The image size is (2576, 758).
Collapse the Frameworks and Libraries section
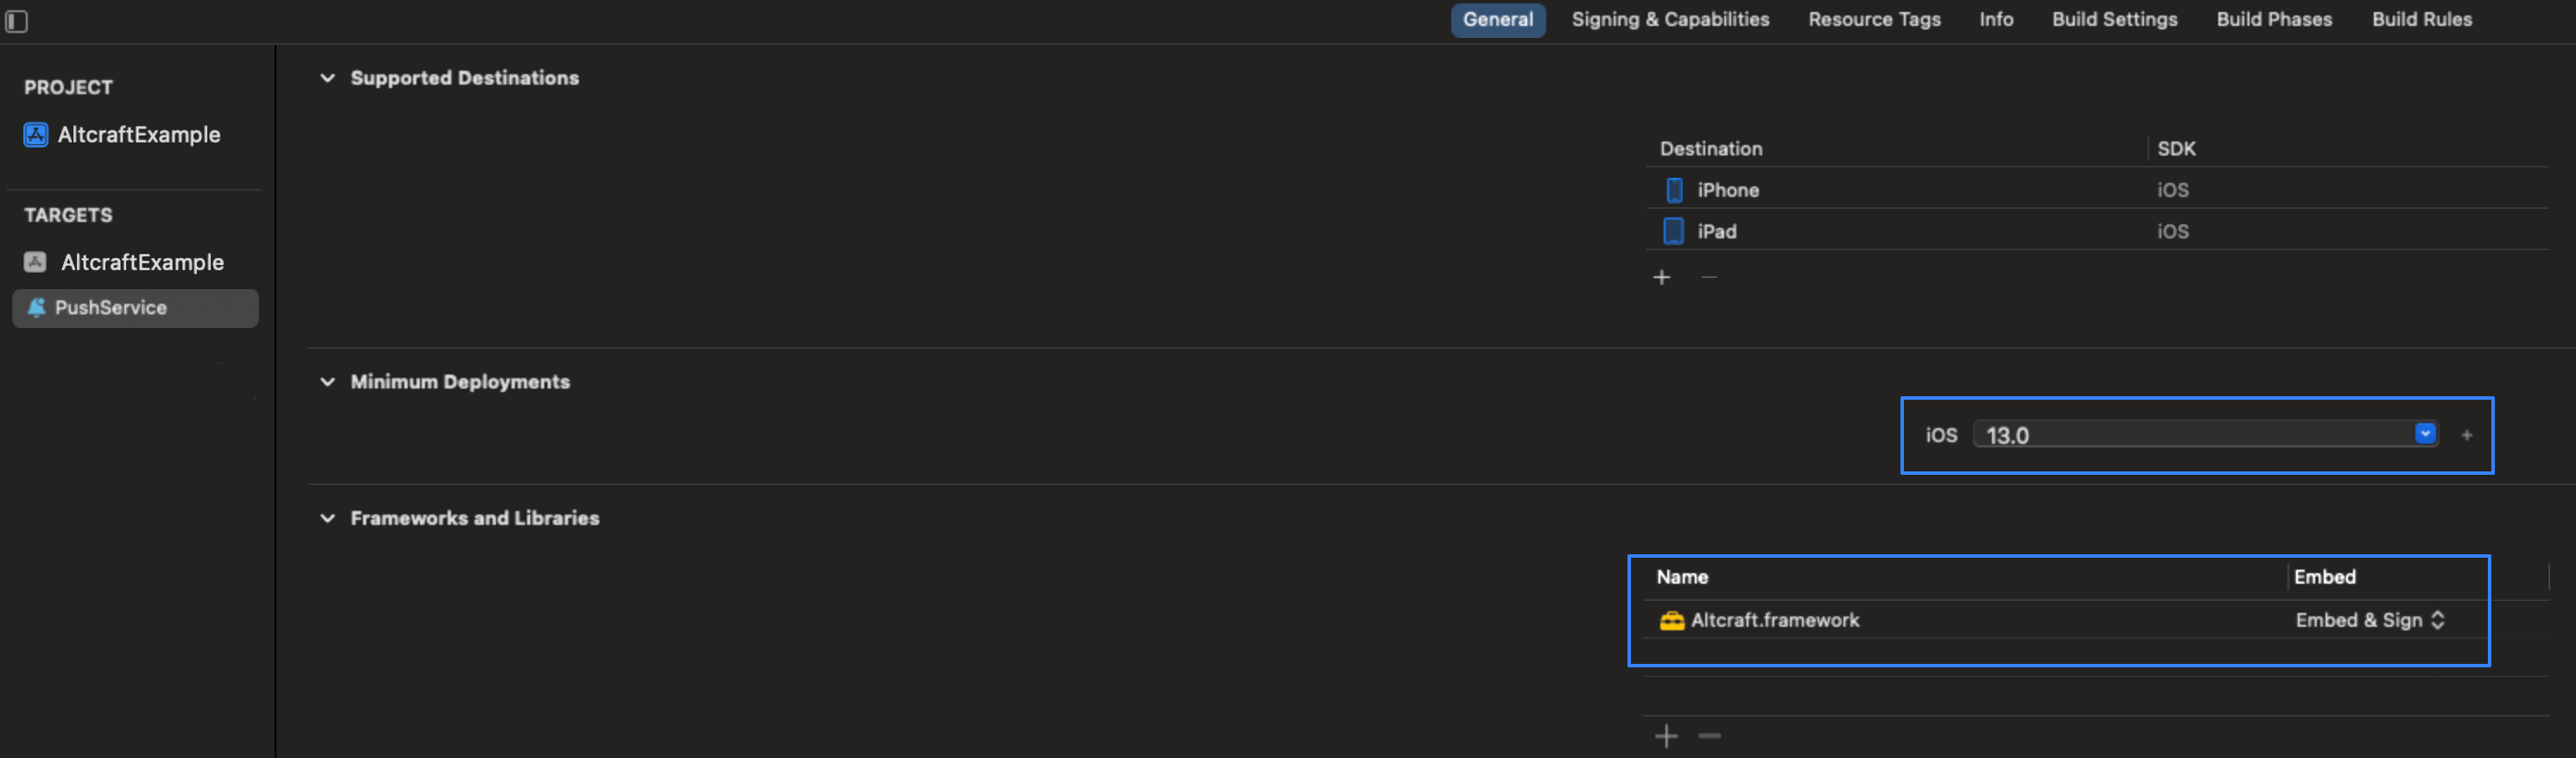327,518
